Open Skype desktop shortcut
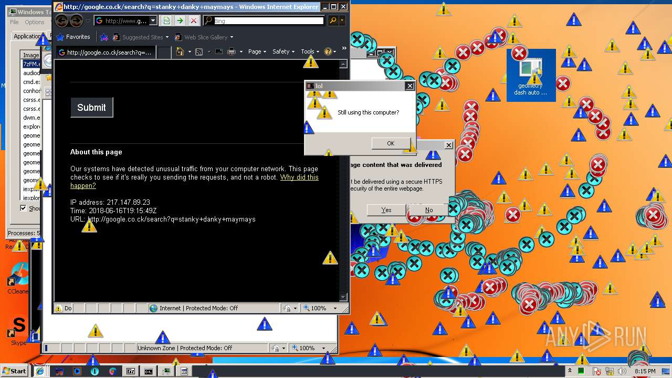 (18, 331)
